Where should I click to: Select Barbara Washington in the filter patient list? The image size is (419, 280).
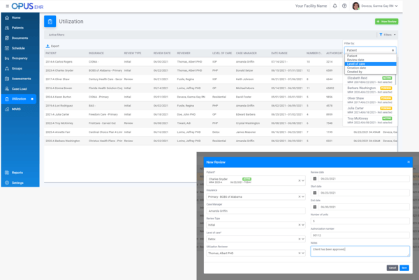click(x=370, y=90)
